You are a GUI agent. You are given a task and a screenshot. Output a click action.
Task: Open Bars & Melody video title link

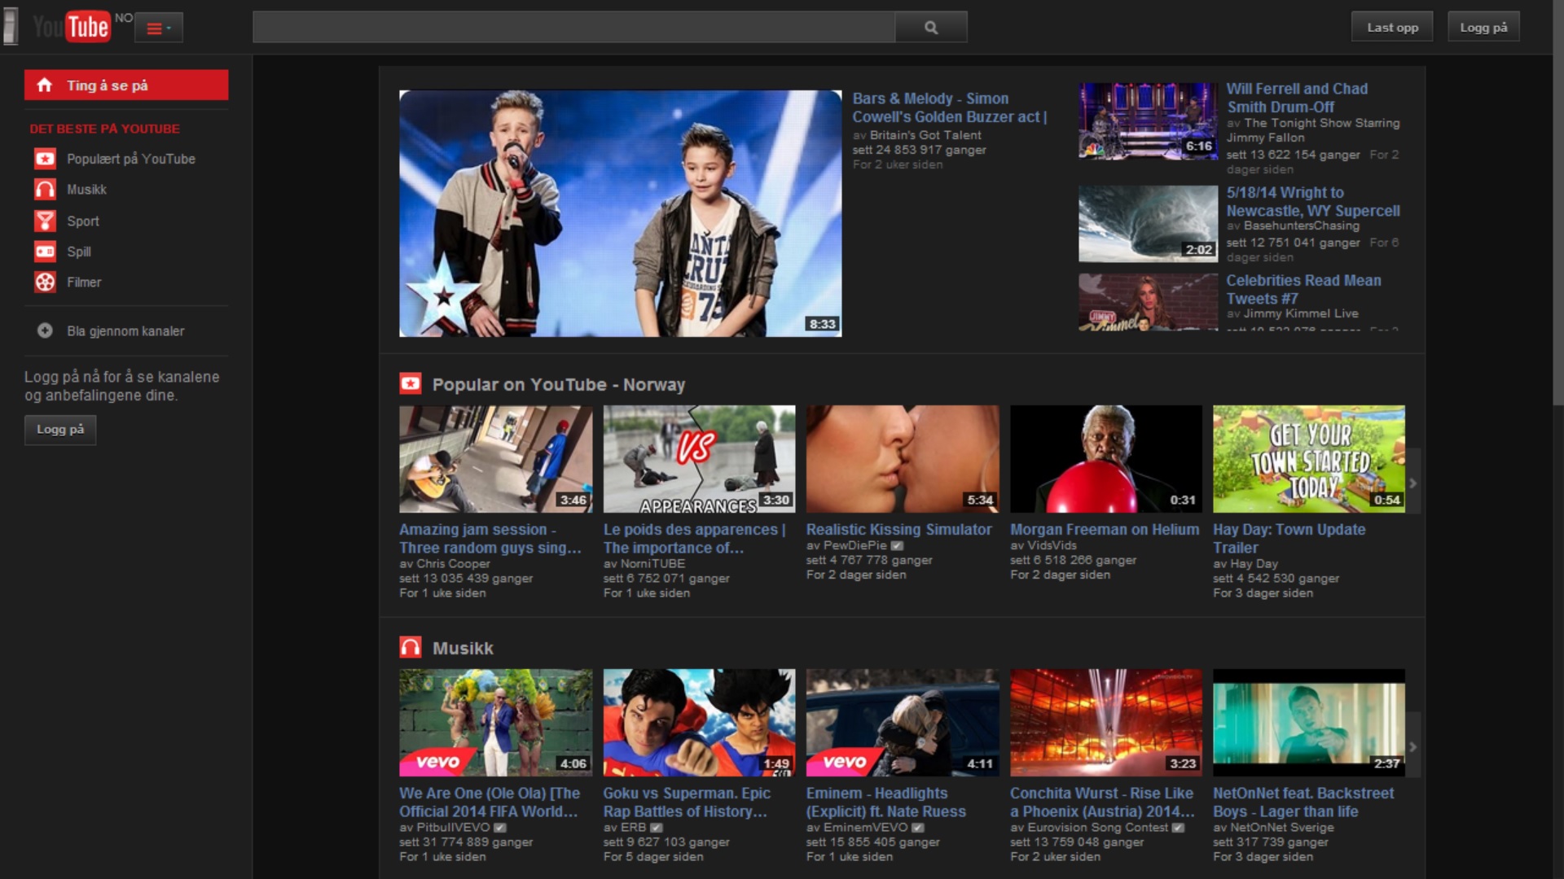click(949, 107)
